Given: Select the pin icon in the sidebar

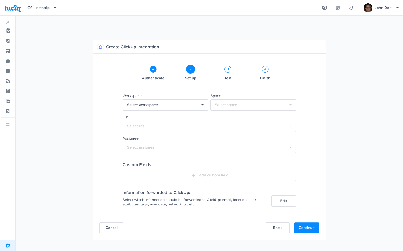Looking at the screenshot, I should [x=8, y=22].
